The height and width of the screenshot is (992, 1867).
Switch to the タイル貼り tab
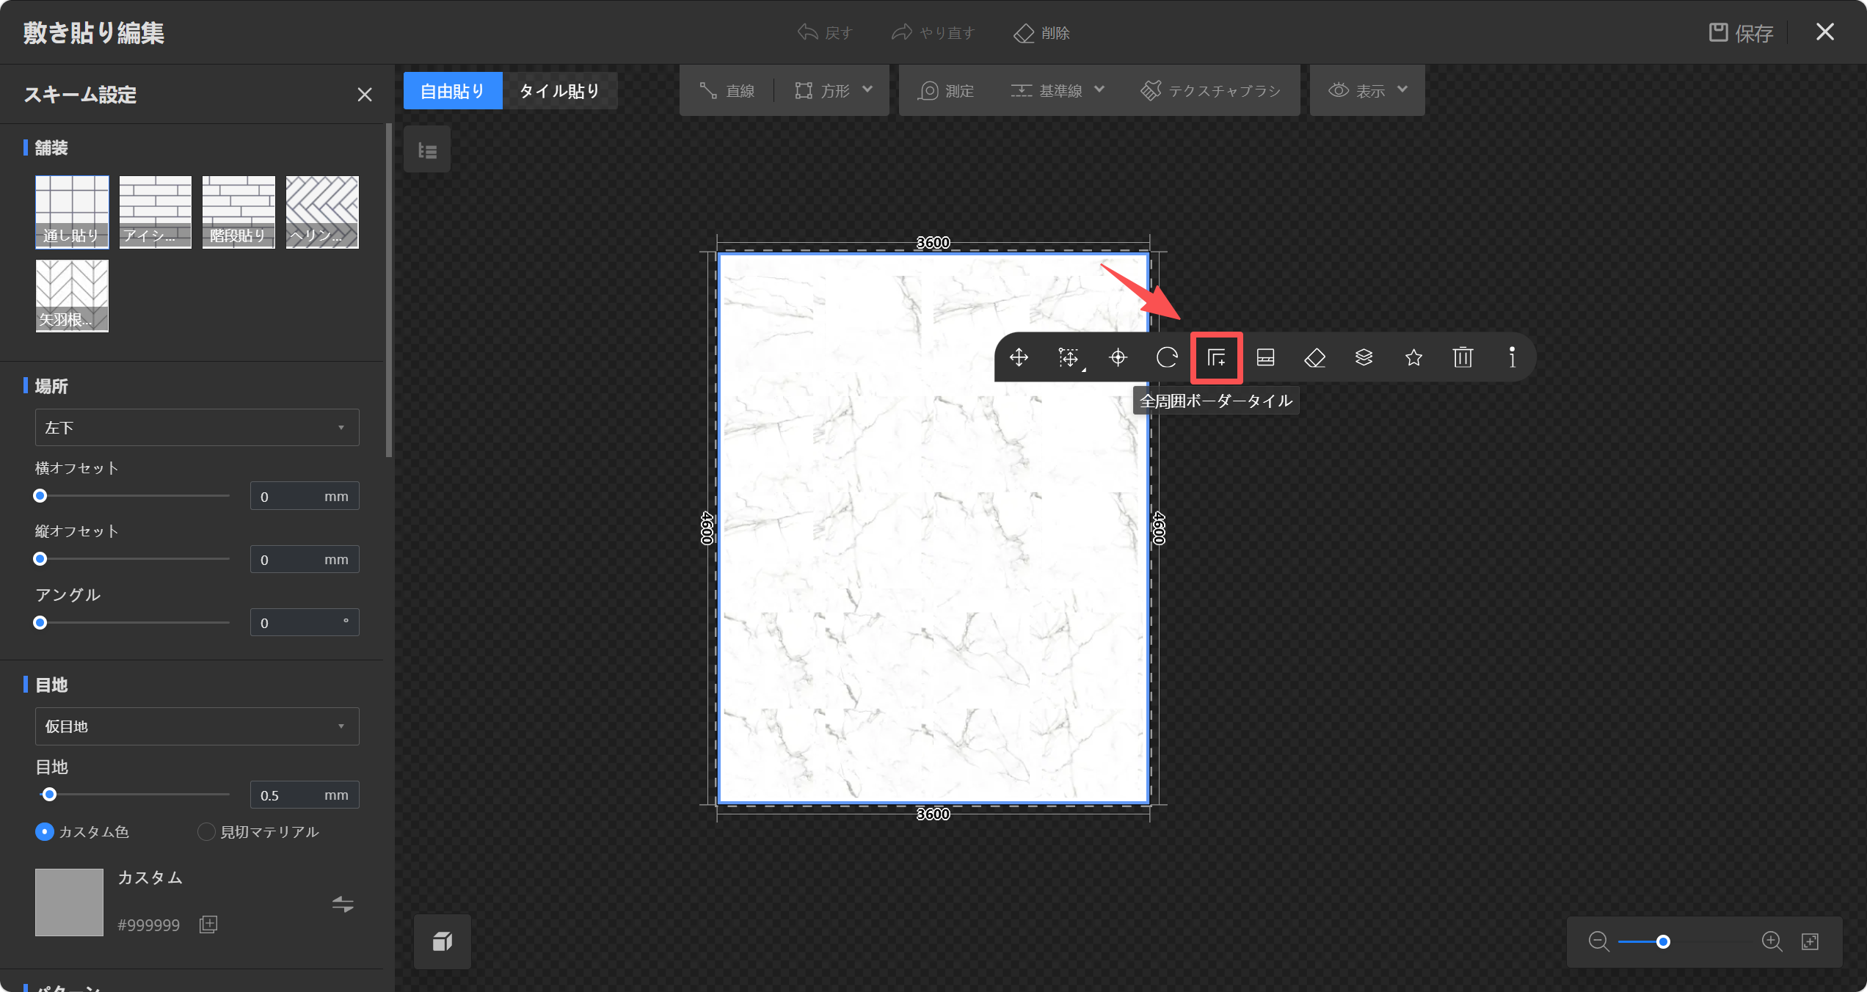(560, 91)
